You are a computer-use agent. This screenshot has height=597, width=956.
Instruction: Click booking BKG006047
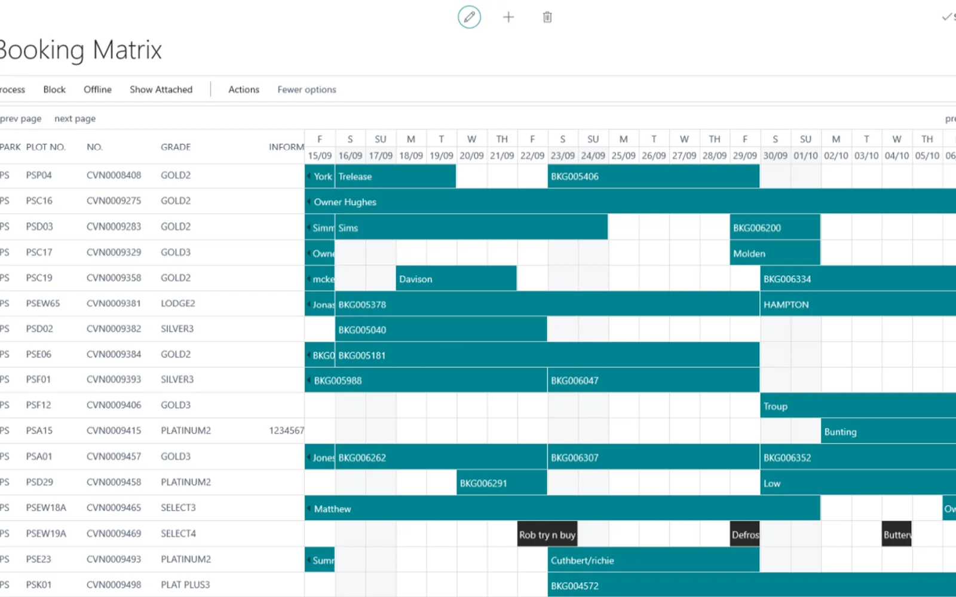(654, 380)
